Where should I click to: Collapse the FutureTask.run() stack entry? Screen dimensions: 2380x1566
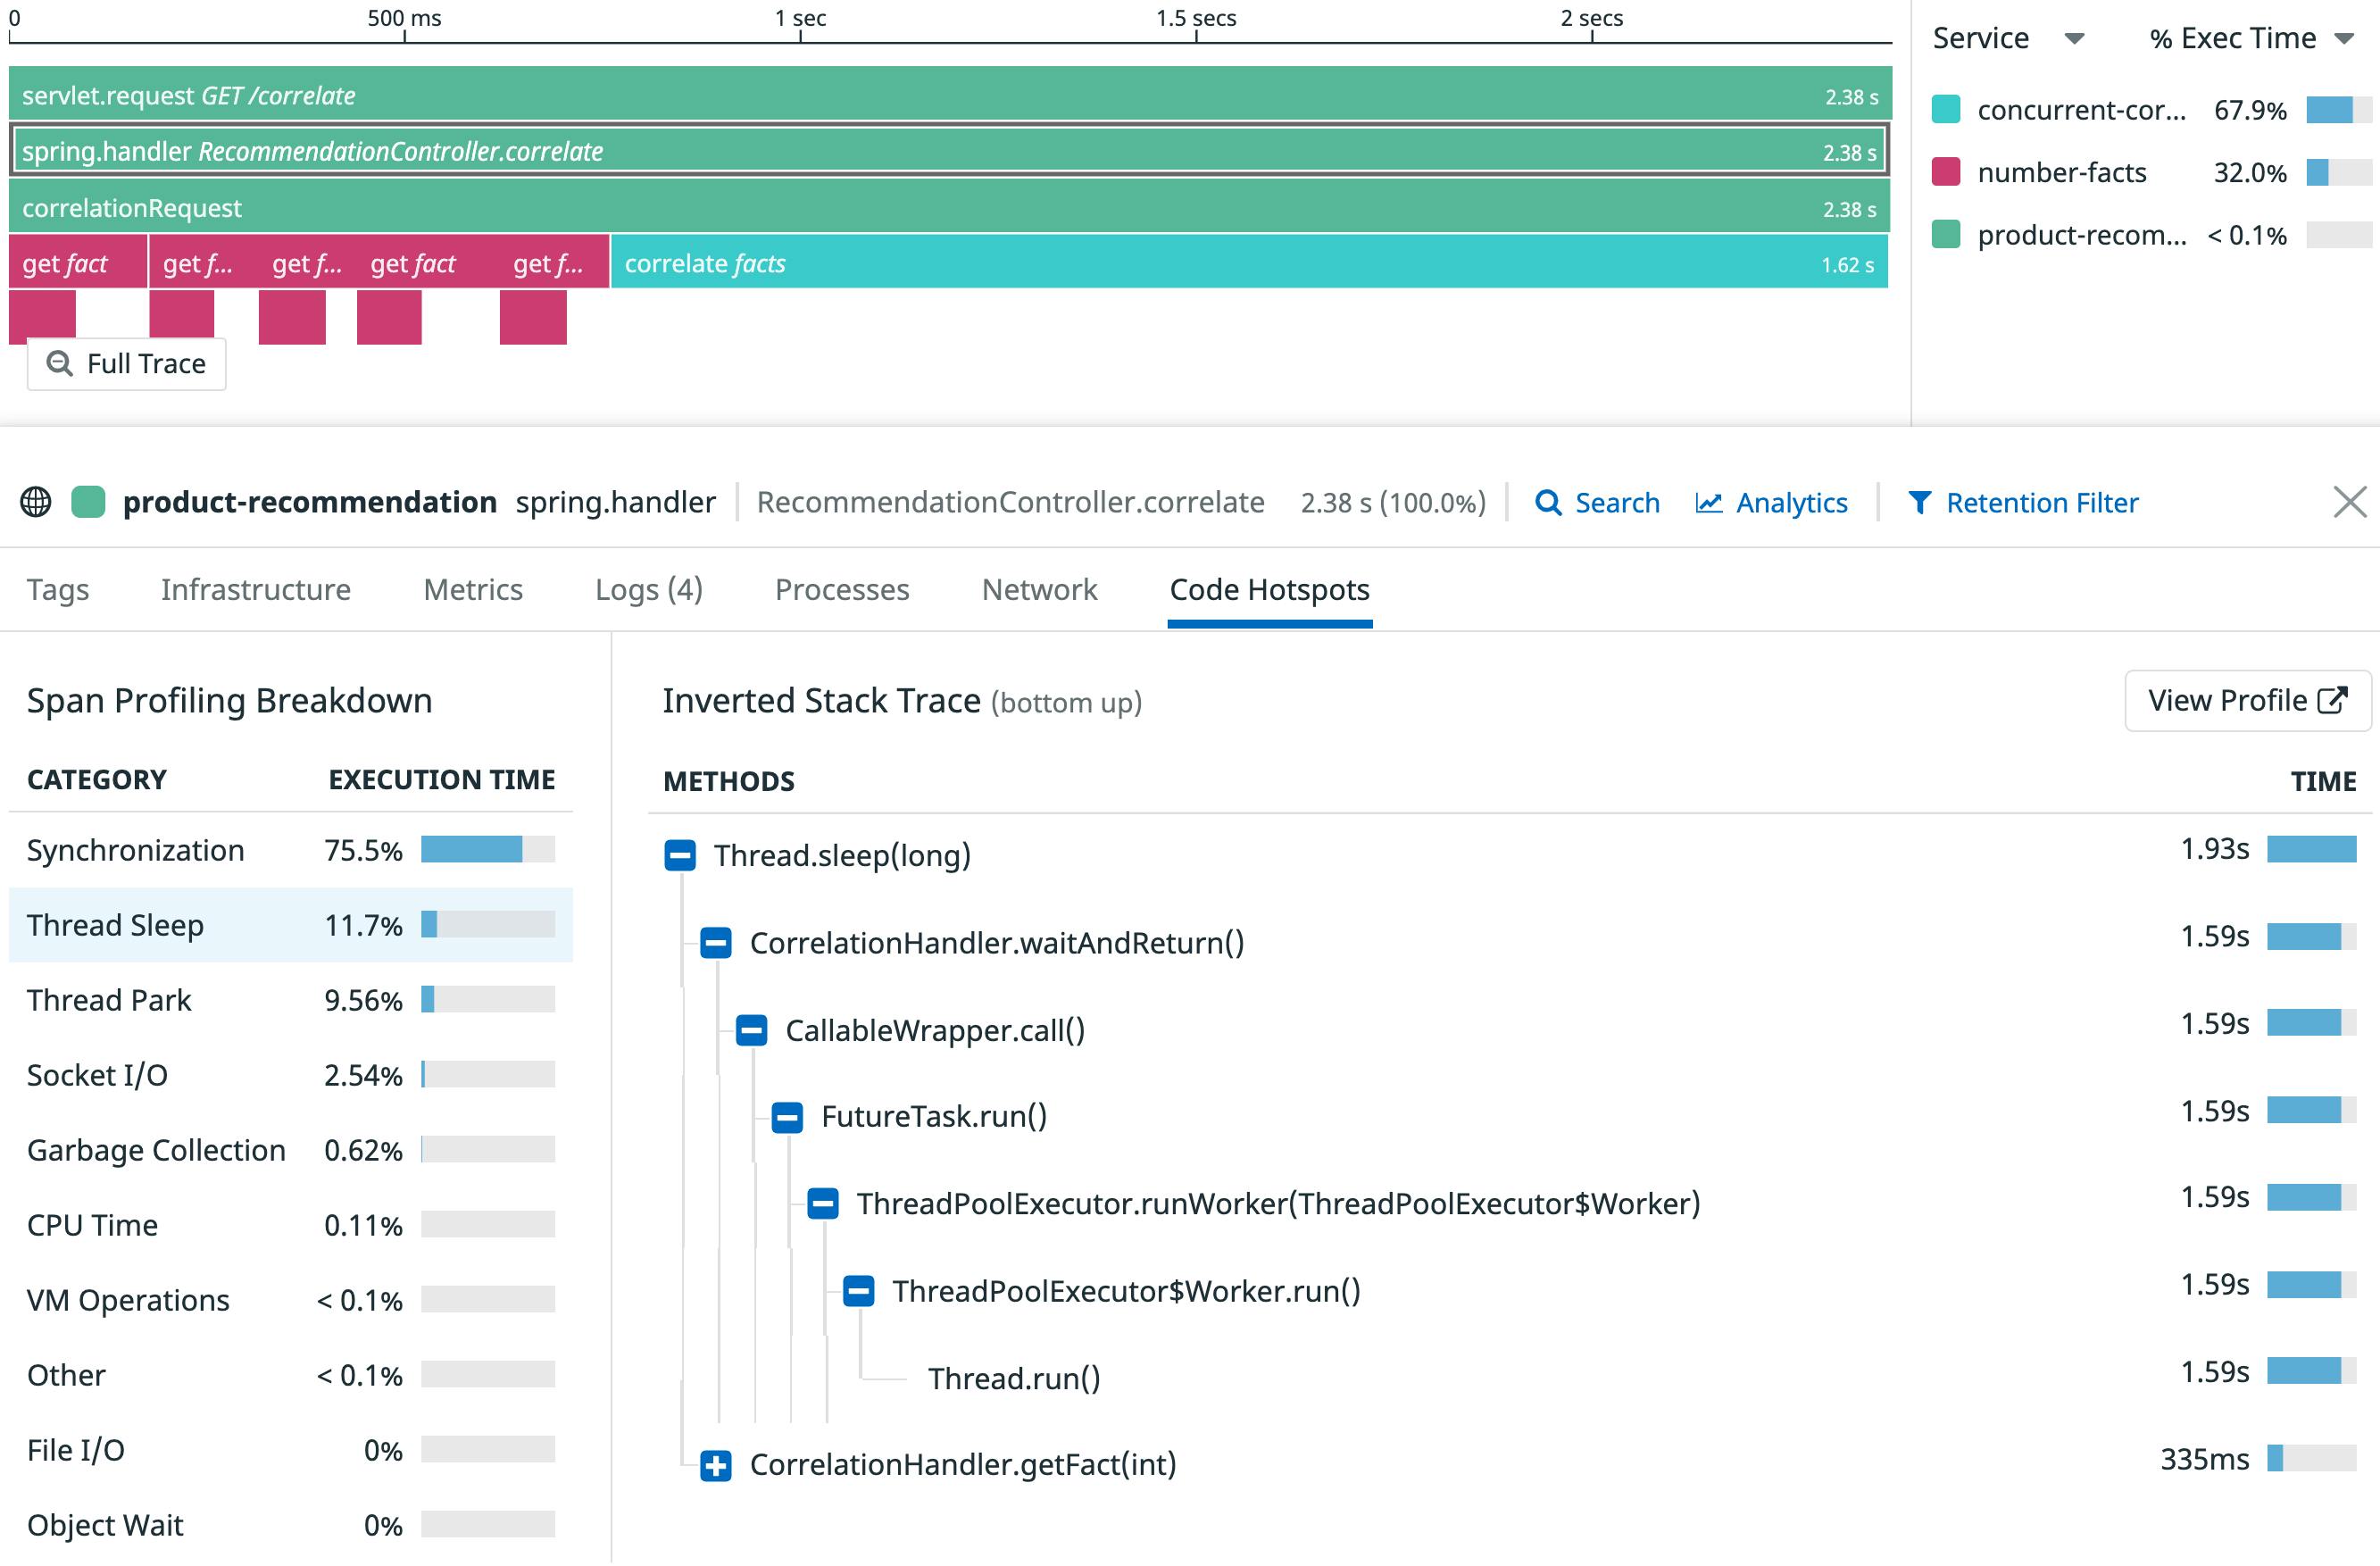tap(786, 1117)
